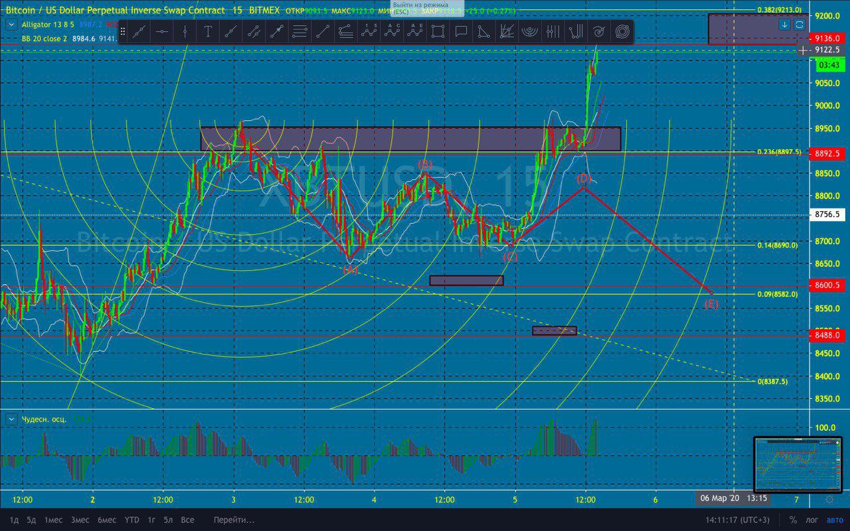Select the triangle shape tool
This screenshot has height=531, width=850.
click(x=484, y=31)
